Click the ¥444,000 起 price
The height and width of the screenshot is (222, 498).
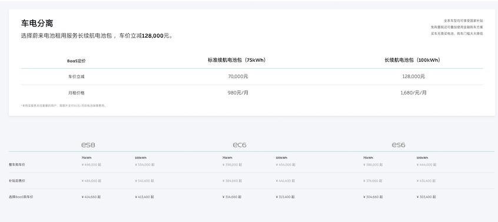pyautogui.click(x=427, y=164)
